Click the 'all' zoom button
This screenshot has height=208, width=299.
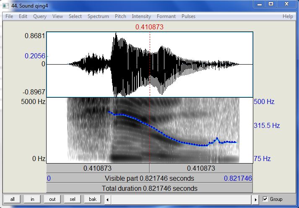coord(13,199)
